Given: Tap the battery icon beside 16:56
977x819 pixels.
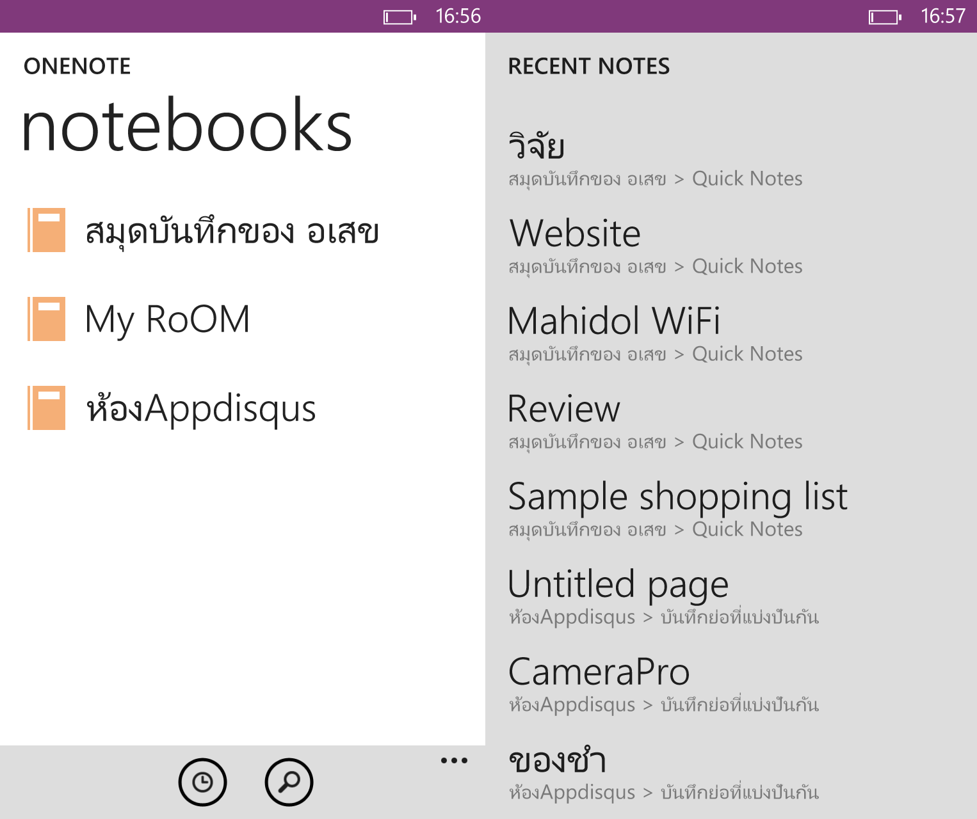Looking at the screenshot, I should pos(400,17).
